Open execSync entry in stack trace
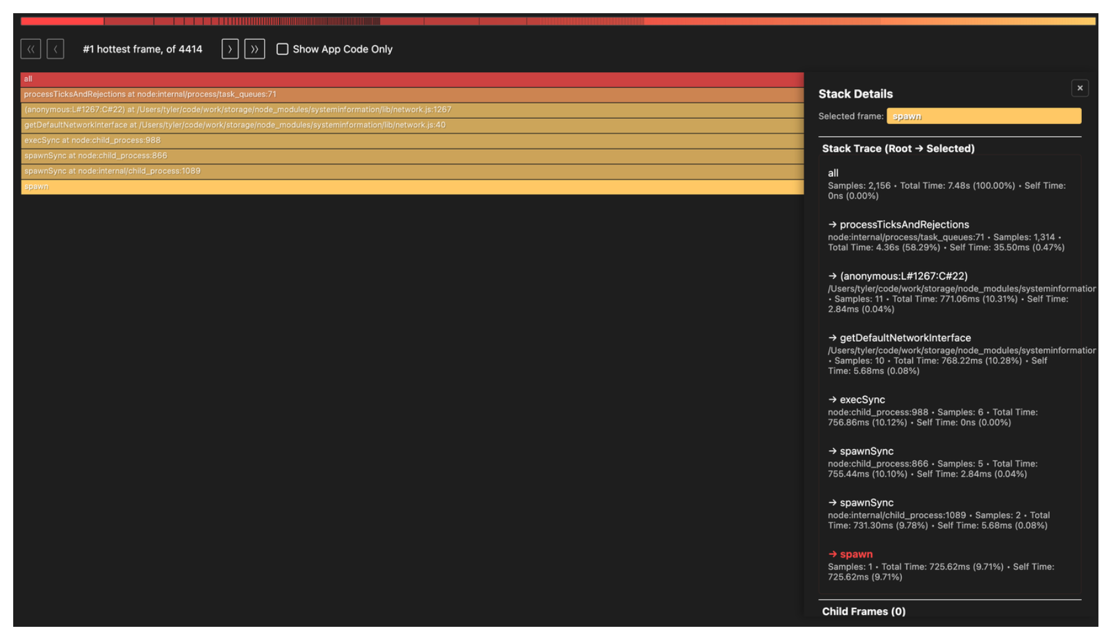The height and width of the screenshot is (640, 1111). tap(862, 400)
